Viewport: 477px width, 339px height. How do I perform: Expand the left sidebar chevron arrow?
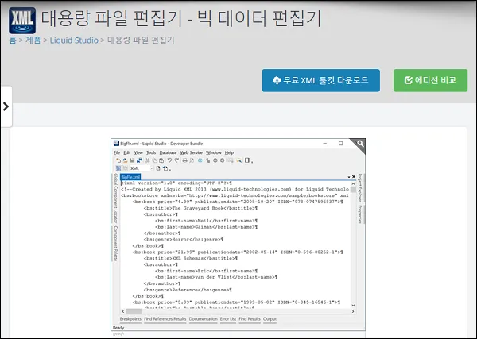click(6, 106)
